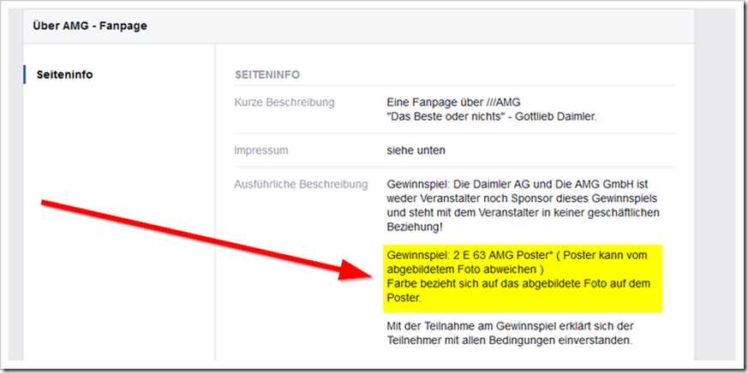The height and width of the screenshot is (373, 748).
Task: Click the 'Kurze Beschreibung' label
Action: [284, 103]
